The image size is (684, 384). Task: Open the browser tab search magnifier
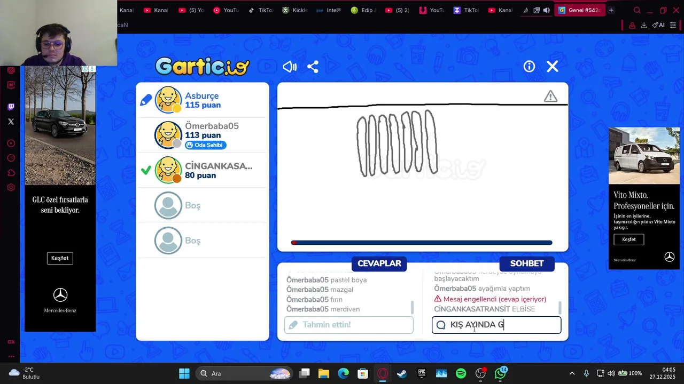[637, 10]
